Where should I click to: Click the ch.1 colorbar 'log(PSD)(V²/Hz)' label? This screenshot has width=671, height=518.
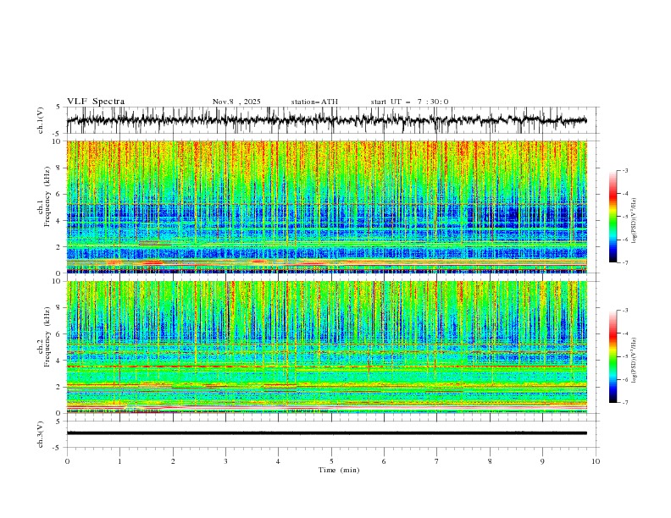(634, 221)
